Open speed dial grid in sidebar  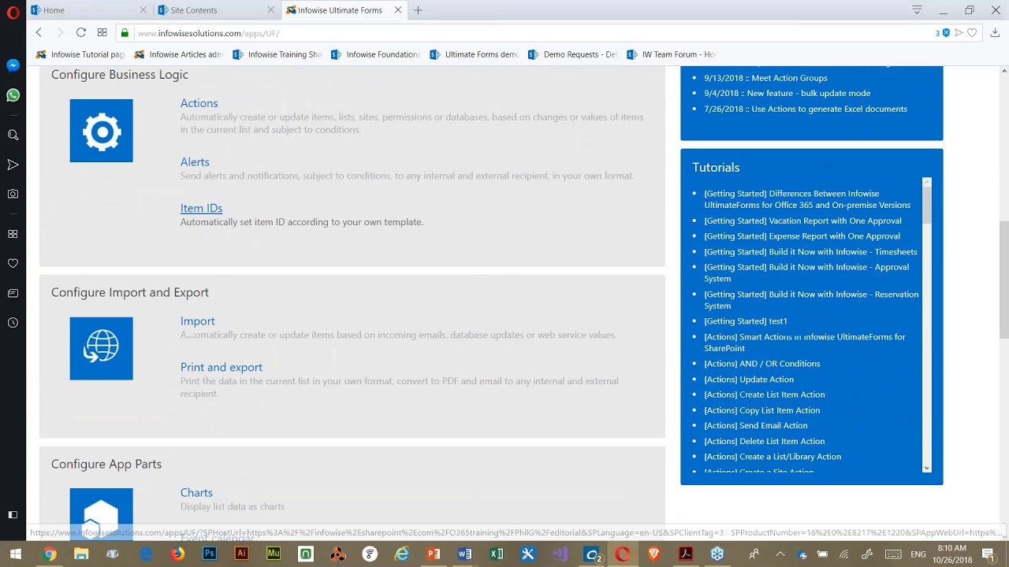click(13, 234)
